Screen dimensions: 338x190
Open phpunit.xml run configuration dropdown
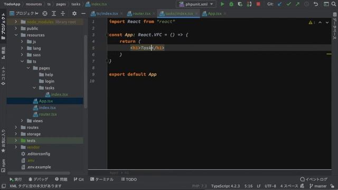tap(196, 4)
